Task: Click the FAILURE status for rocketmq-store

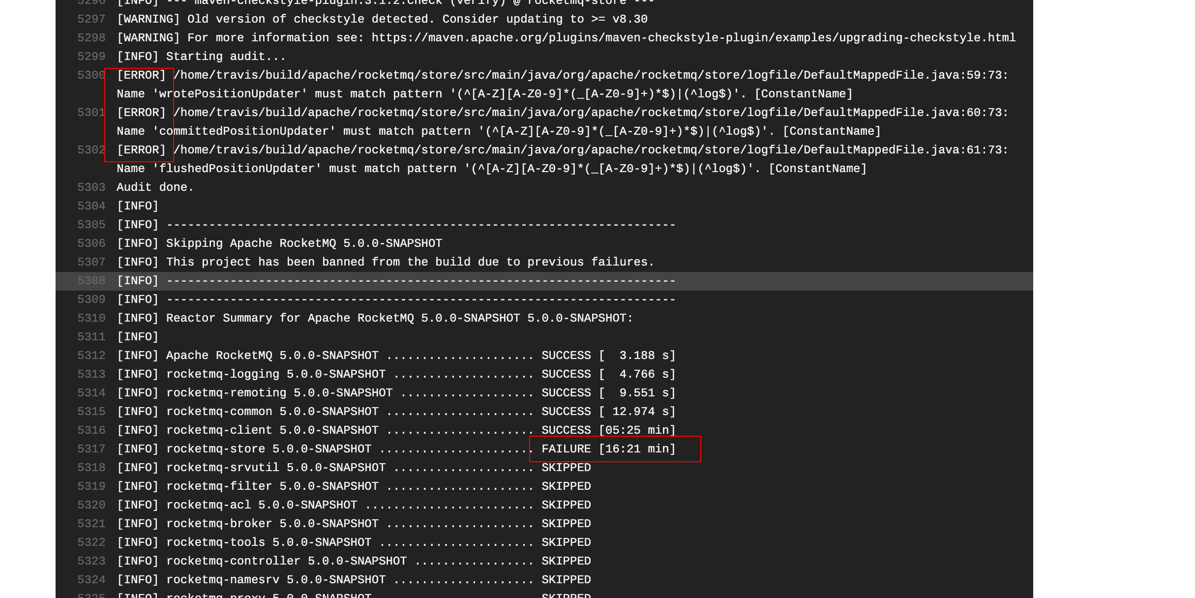Action: click(566, 449)
